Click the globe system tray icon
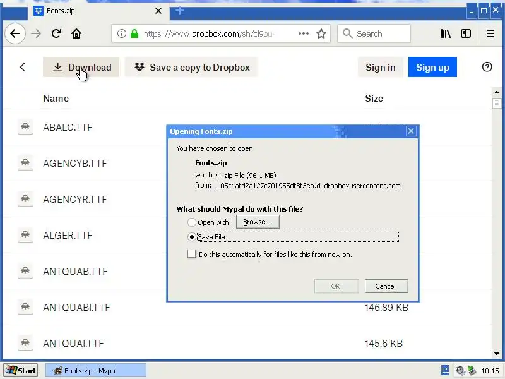 click(x=460, y=370)
